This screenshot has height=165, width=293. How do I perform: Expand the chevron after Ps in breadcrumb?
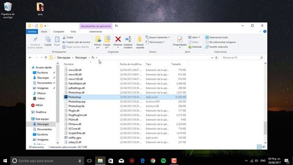click(x=97, y=58)
